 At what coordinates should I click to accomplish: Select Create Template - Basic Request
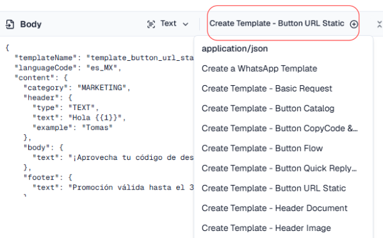[266, 88]
